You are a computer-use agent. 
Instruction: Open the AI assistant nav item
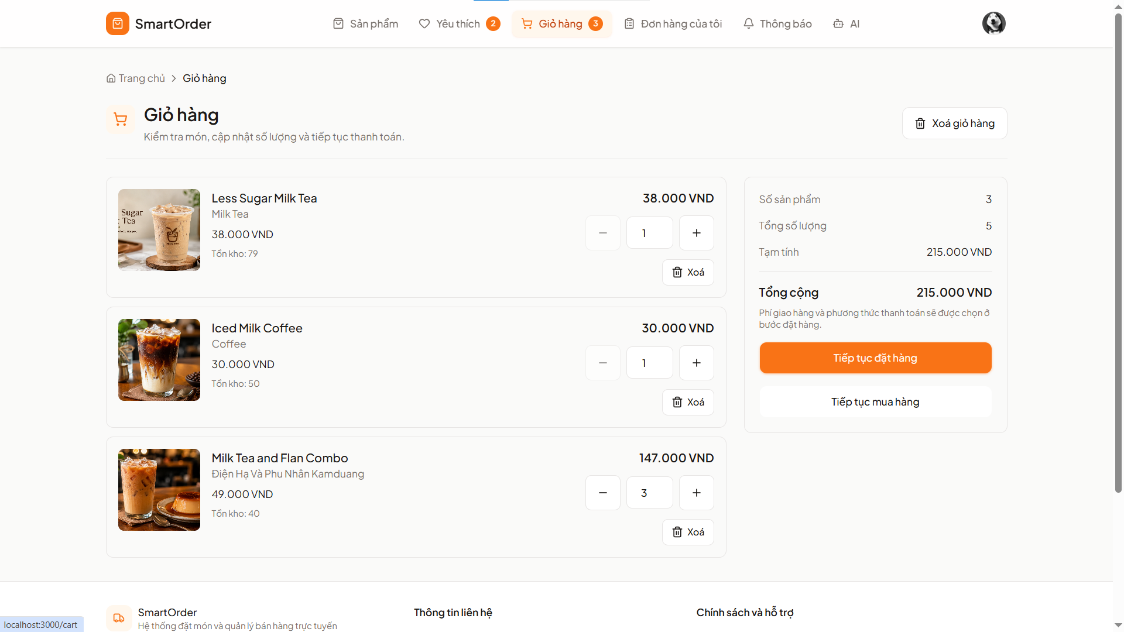click(846, 23)
